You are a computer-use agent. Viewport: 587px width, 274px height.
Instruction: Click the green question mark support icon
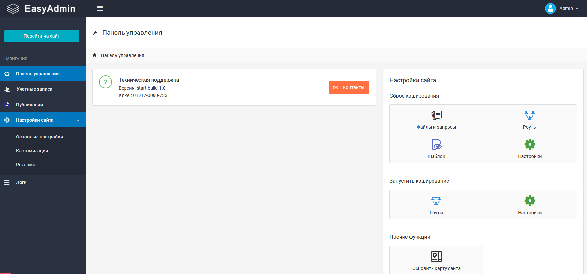106,82
